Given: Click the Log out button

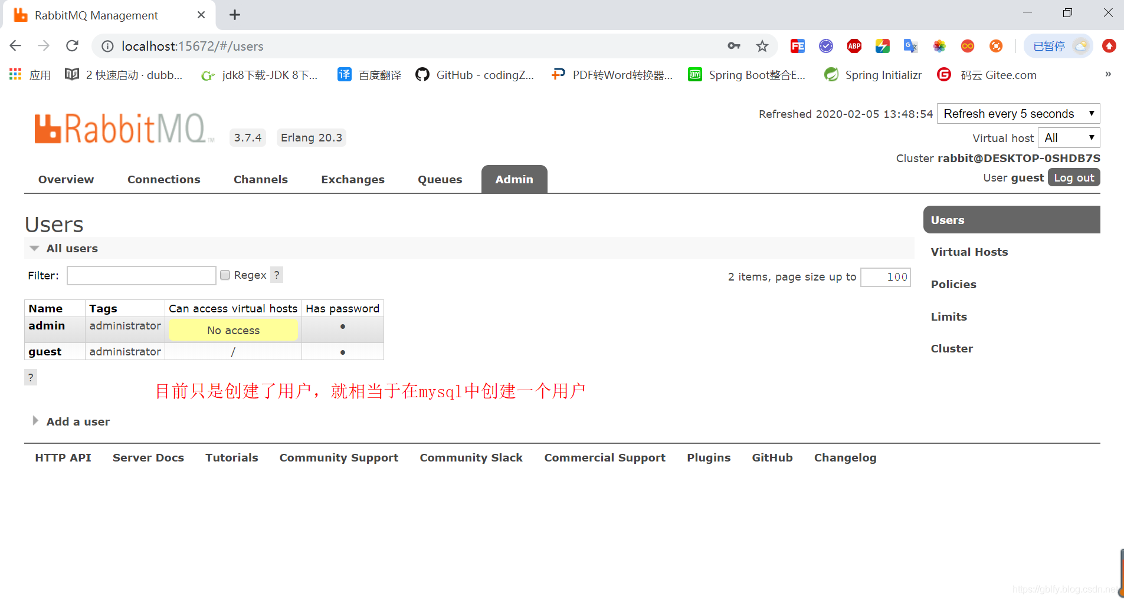Looking at the screenshot, I should pos(1073,177).
